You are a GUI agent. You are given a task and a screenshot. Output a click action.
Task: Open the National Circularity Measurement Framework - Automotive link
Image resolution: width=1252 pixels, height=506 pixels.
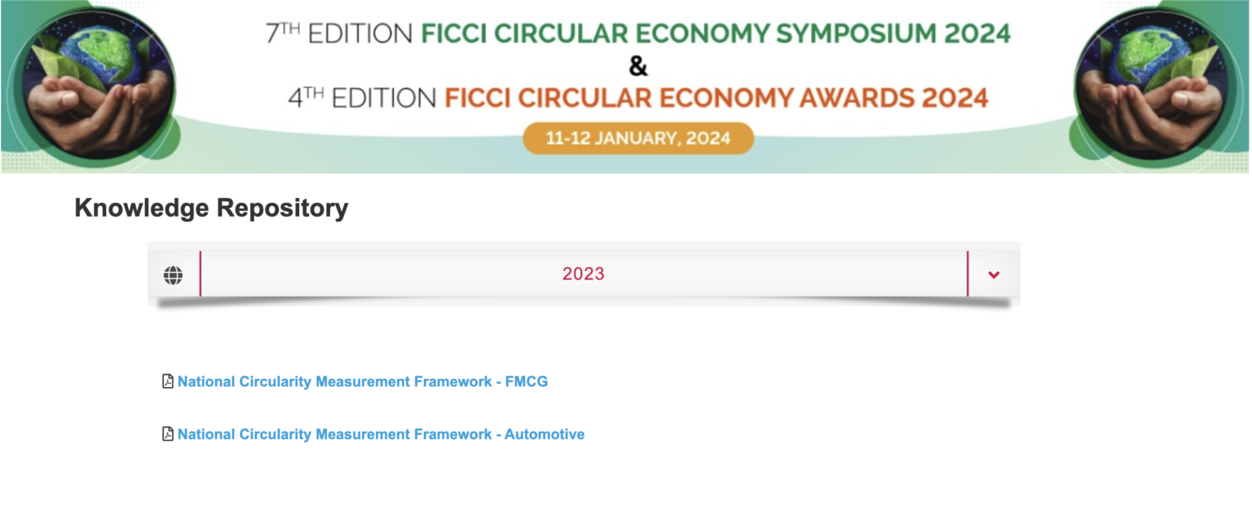(380, 433)
